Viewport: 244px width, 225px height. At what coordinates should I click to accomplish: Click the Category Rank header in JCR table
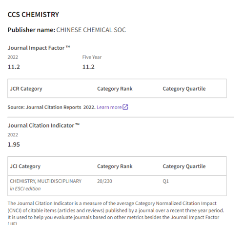[x=115, y=89]
